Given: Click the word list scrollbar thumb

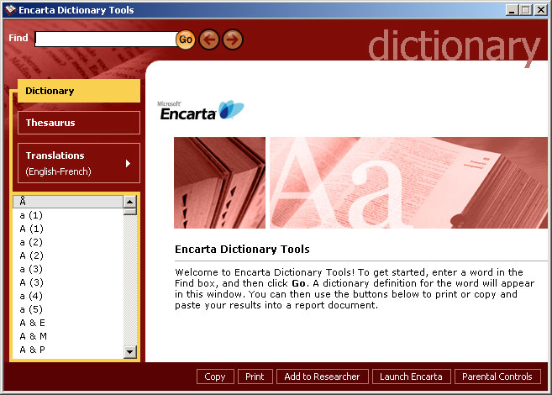Looking at the screenshot, I should point(130,212).
